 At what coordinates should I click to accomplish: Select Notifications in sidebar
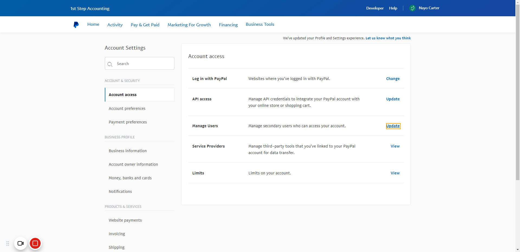coord(120,192)
